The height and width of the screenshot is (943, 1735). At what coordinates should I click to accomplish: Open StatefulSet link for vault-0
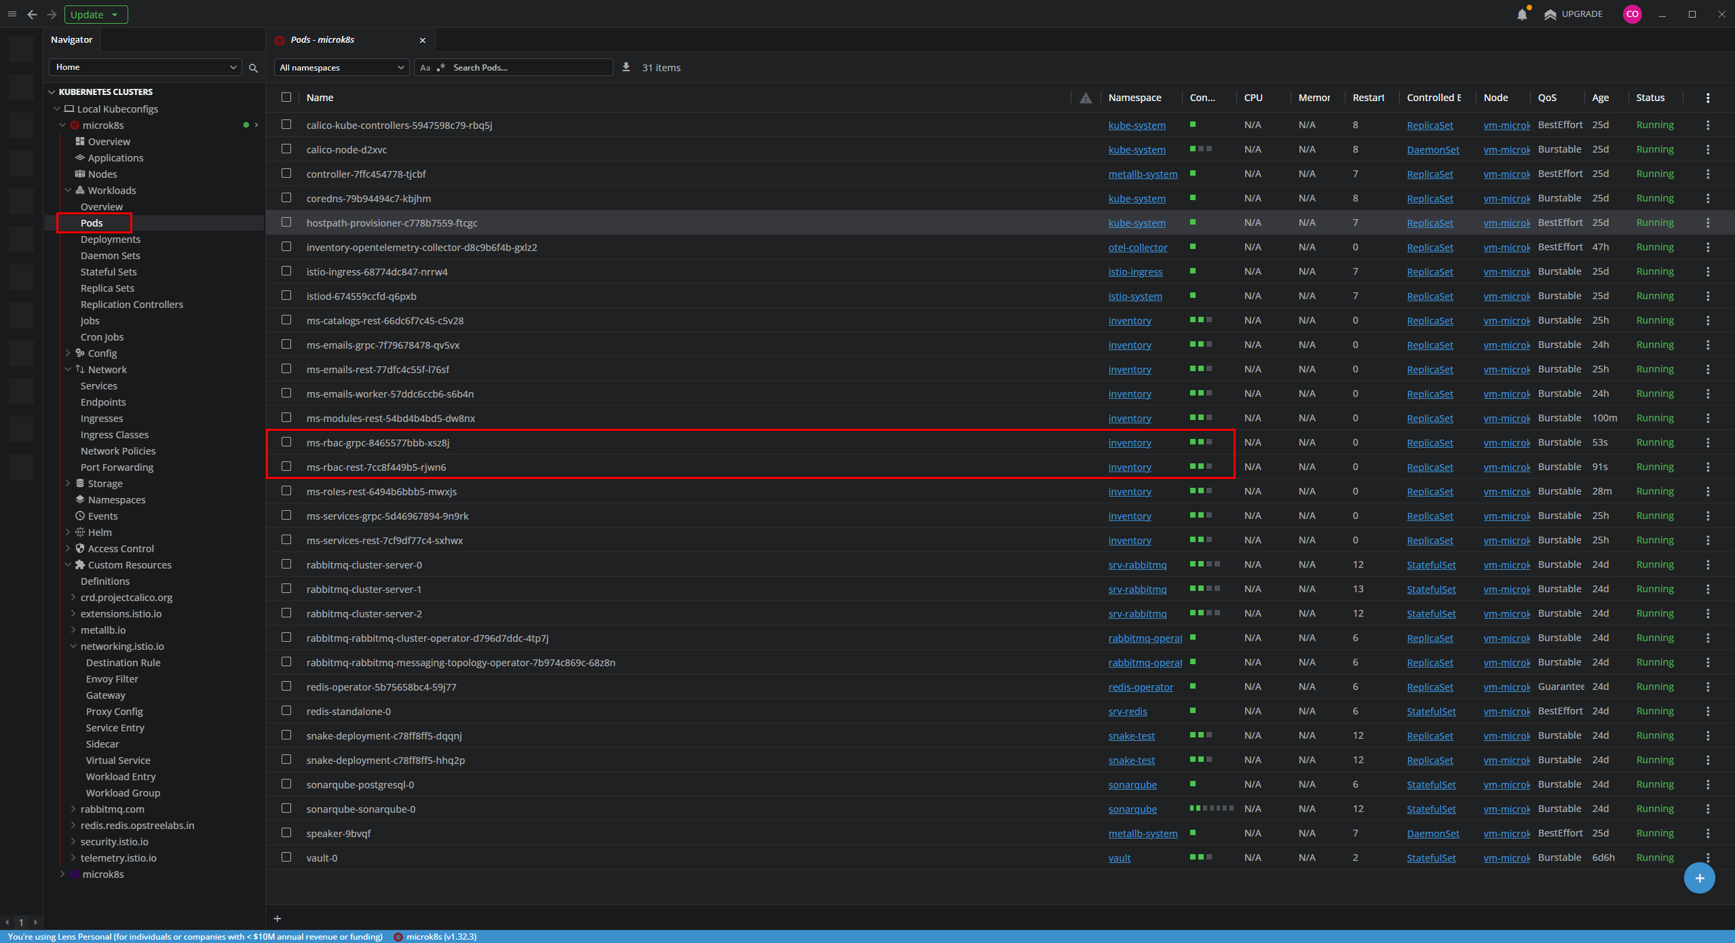click(x=1431, y=858)
